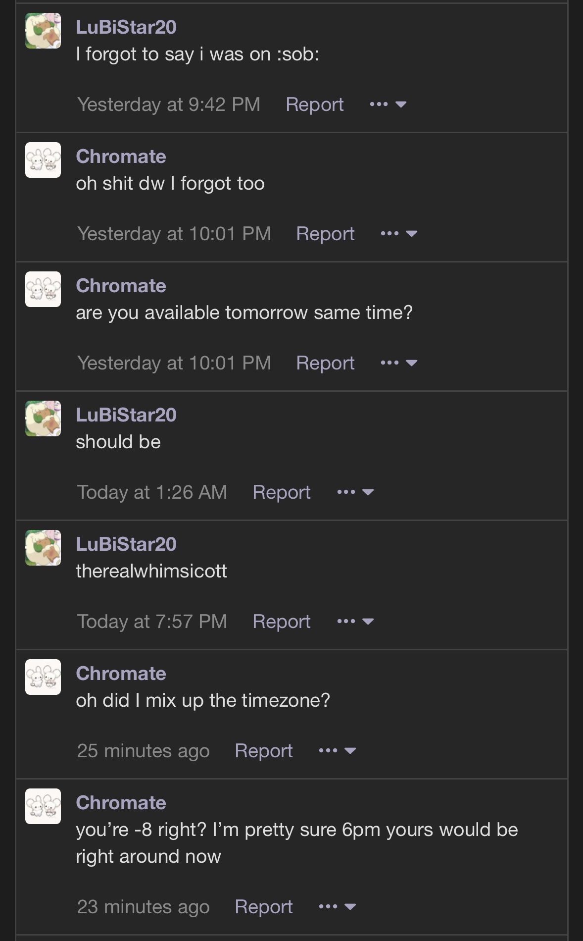This screenshot has width=583, height=941.
Task: Click Chromate's avatar beside 'are you available tomorrow'
Action: click(43, 289)
